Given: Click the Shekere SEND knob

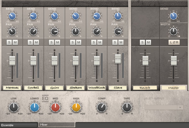Looking at the screenshot, I should coord(76,16).
